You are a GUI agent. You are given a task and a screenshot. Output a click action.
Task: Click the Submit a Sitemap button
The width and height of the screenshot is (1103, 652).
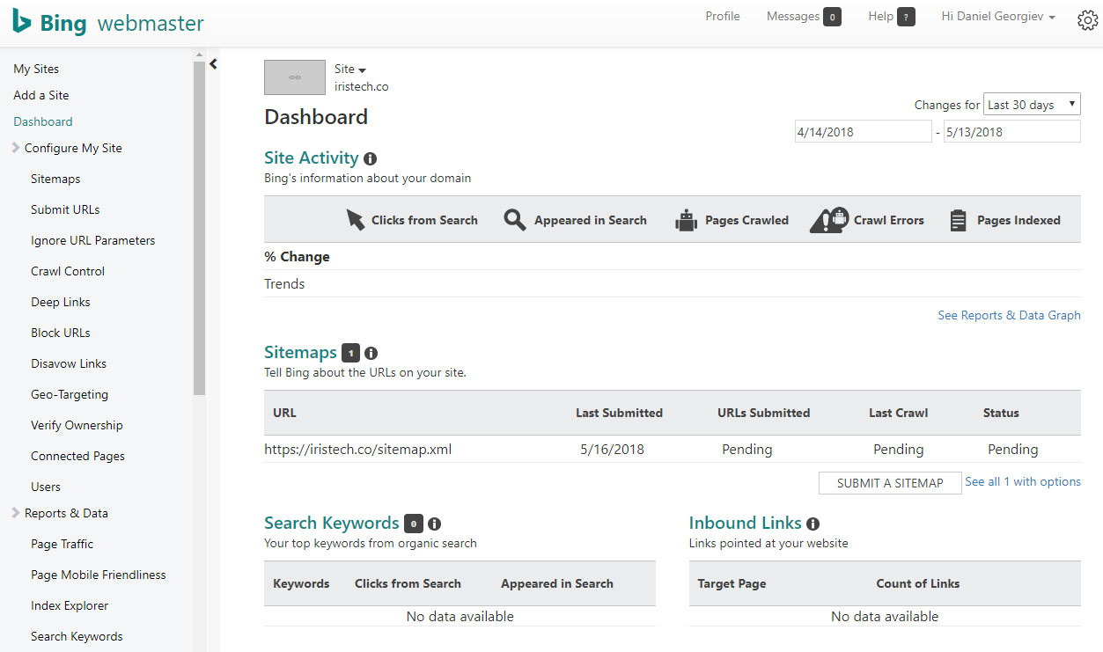tap(890, 483)
